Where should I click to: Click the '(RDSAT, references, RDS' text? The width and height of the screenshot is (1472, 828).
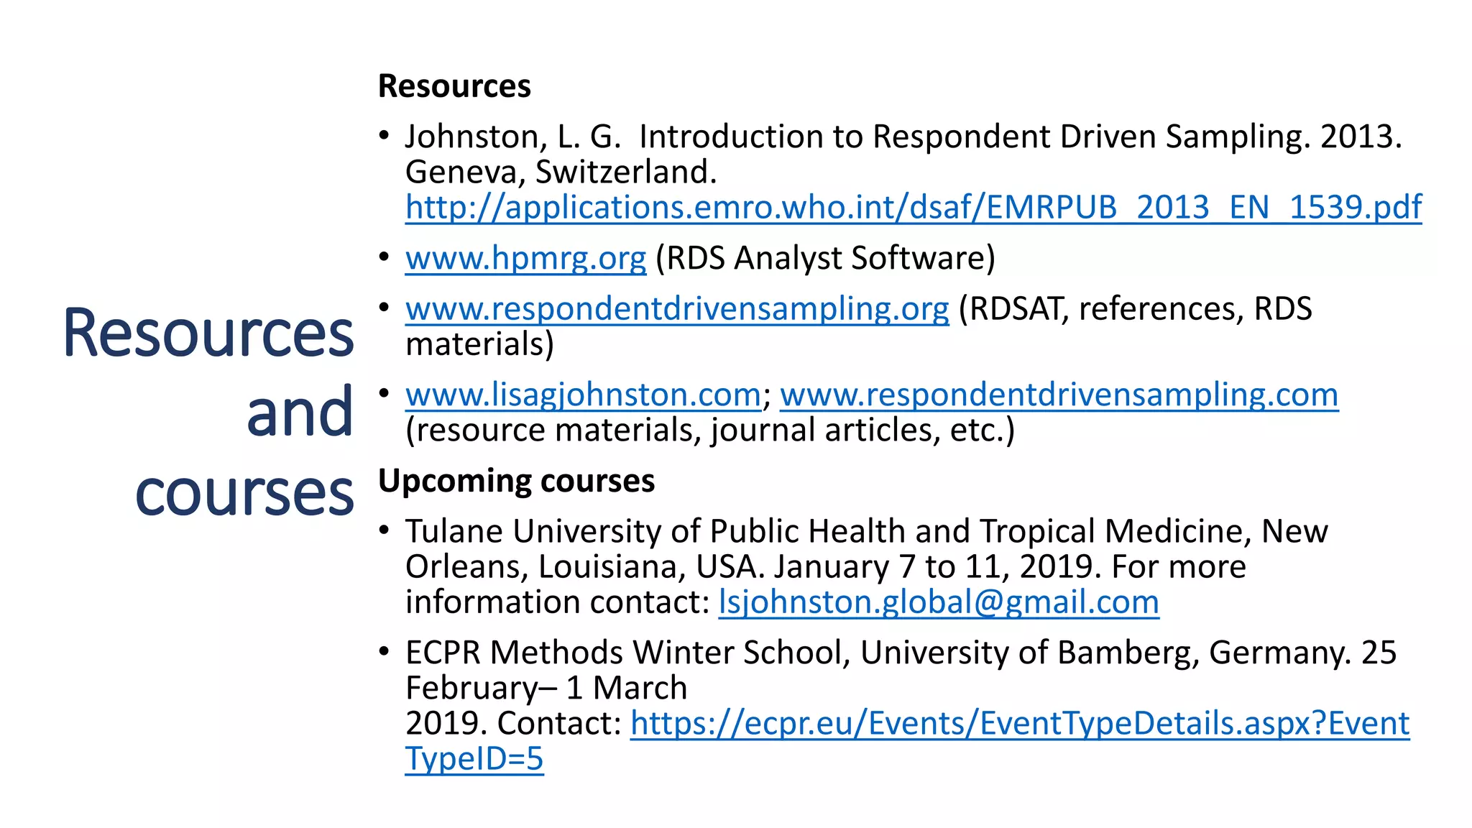1136,309
